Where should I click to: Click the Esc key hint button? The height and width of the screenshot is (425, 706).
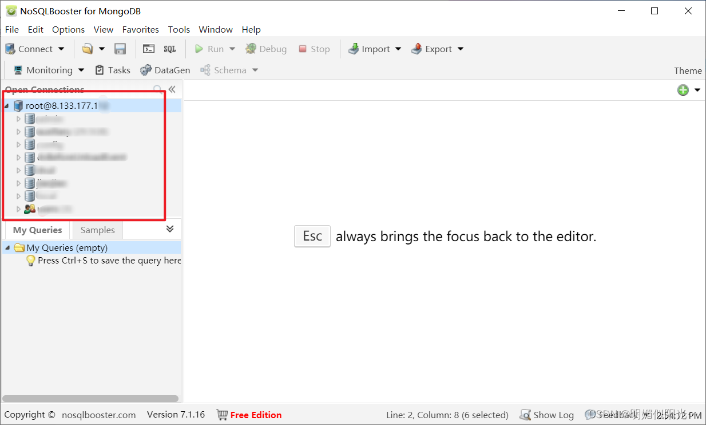(x=312, y=236)
